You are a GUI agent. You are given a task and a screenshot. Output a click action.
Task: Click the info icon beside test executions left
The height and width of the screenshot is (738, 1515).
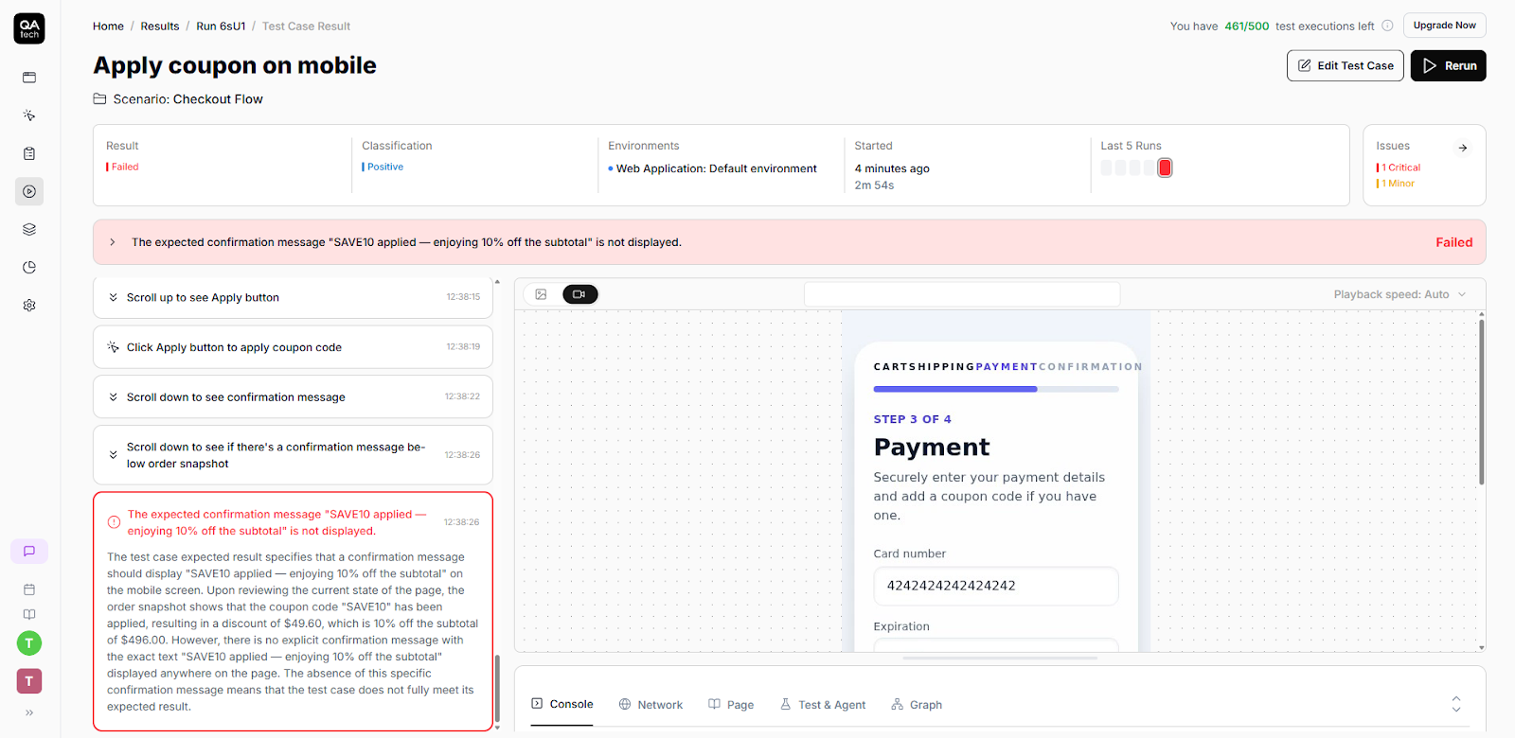click(x=1387, y=26)
